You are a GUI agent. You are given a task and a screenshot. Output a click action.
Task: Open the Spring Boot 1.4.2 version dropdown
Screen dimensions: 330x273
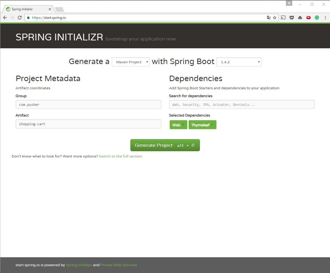pyautogui.click(x=239, y=62)
